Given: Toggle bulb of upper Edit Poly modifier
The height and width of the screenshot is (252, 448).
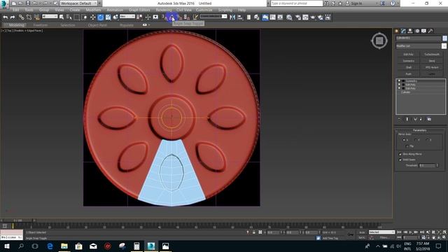Looking at the screenshot, I should point(399,85).
